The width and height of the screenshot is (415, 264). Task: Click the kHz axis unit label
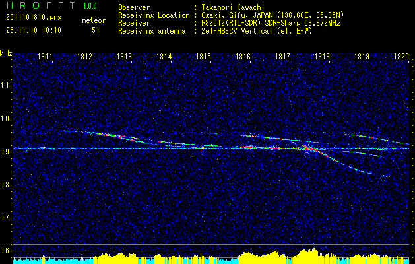click(x=7, y=53)
